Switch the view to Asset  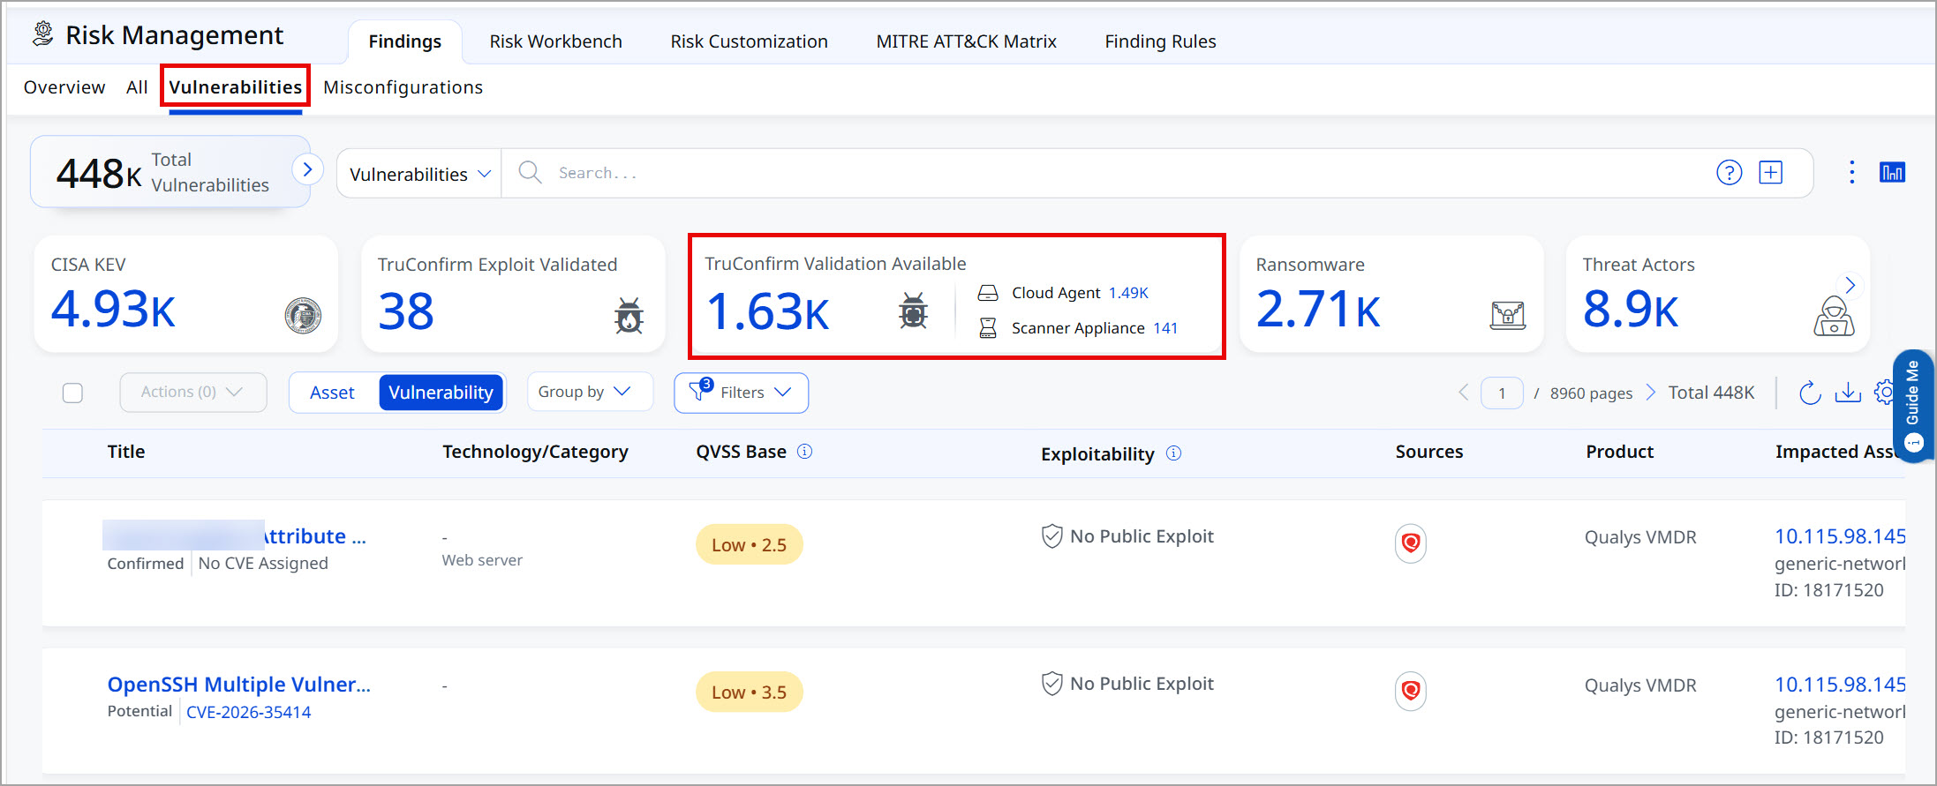[x=332, y=393]
